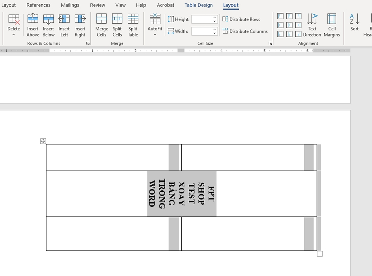Open Rows & Columns dialog launcher
Image resolution: width=372 pixels, height=276 pixels.
[x=88, y=43]
